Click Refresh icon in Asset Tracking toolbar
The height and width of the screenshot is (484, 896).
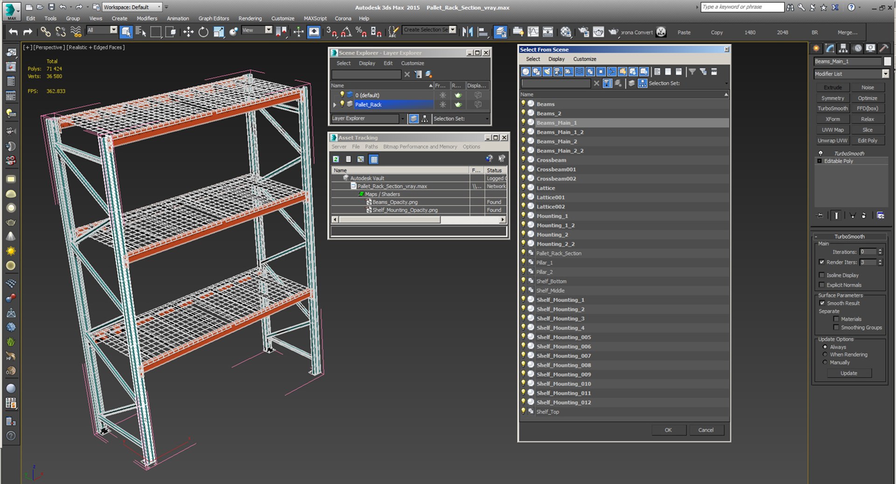[336, 159]
